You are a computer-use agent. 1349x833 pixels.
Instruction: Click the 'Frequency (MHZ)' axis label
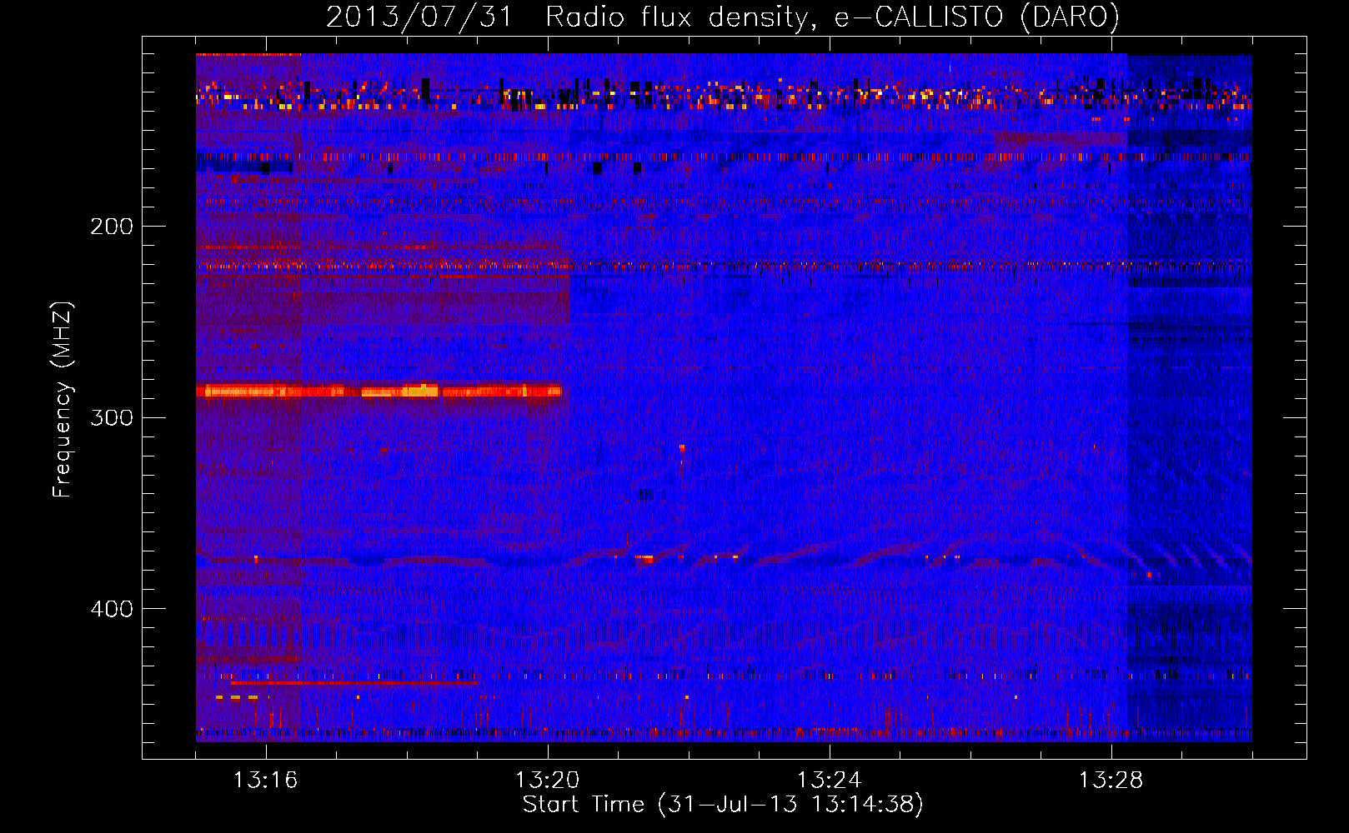click(63, 399)
